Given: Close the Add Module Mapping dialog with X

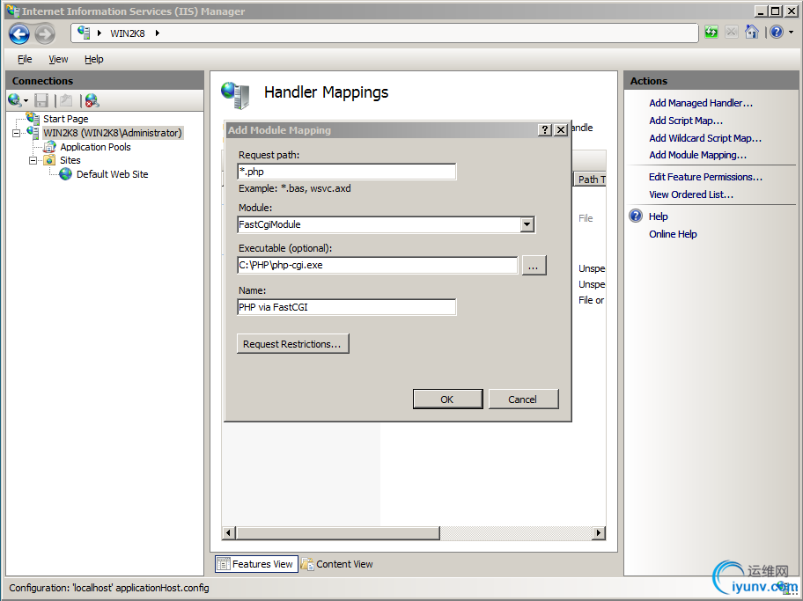Looking at the screenshot, I should click(x=561, y=130).
